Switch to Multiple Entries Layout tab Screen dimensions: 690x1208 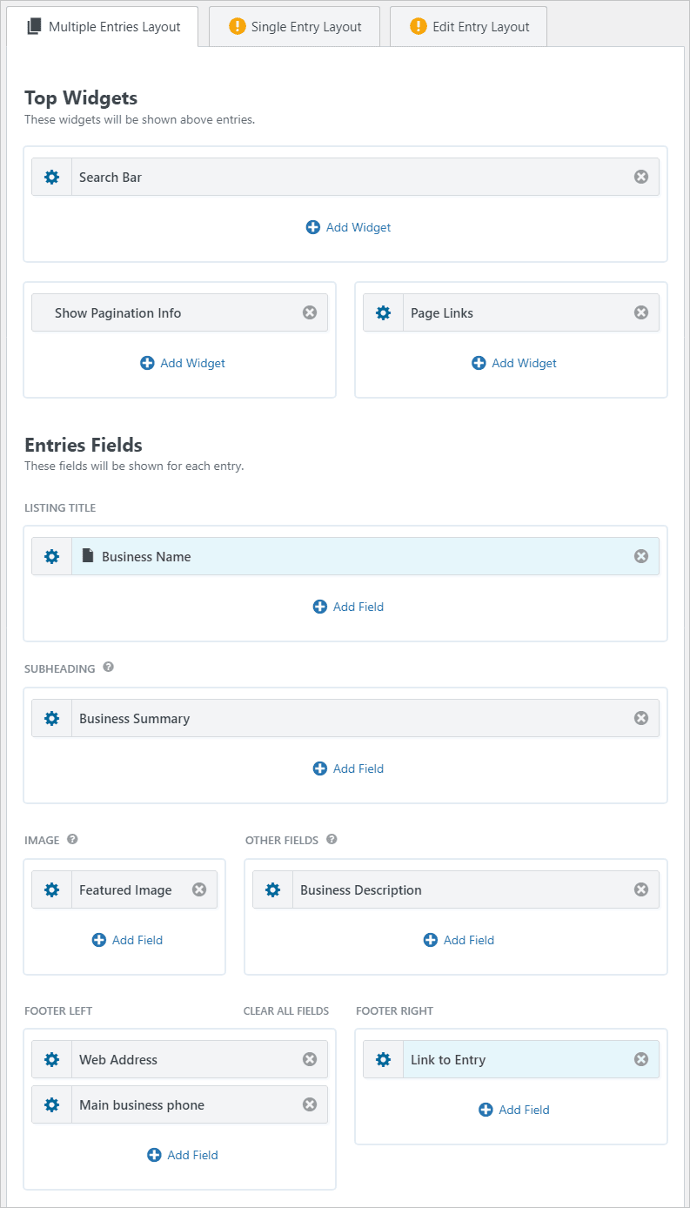click(x=103, y=27)
